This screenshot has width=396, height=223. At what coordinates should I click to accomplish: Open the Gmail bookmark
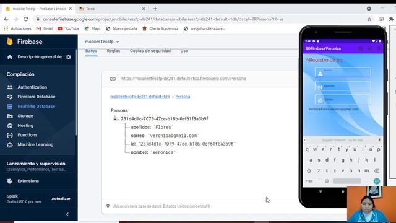pos(45,28)
